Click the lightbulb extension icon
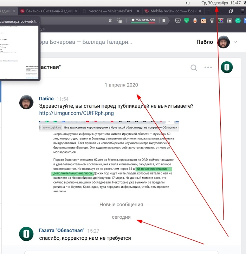 212,21
